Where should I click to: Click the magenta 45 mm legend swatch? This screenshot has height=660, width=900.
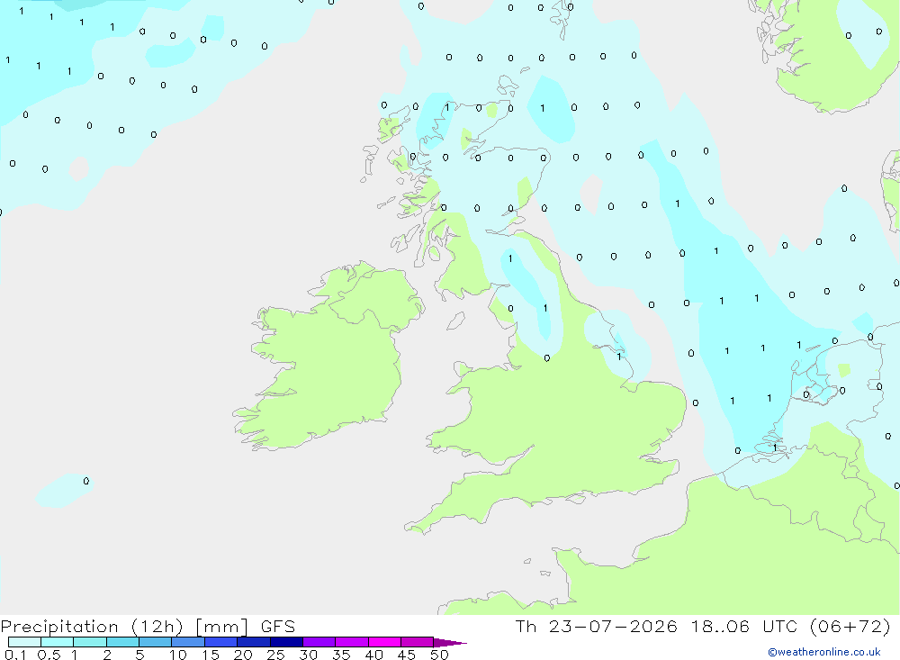click(418, 642)
